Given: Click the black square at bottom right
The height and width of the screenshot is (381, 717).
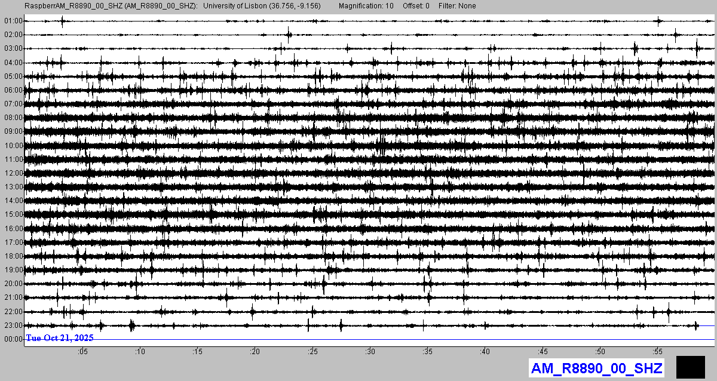Looking at the screenshot, I should 690,367.
